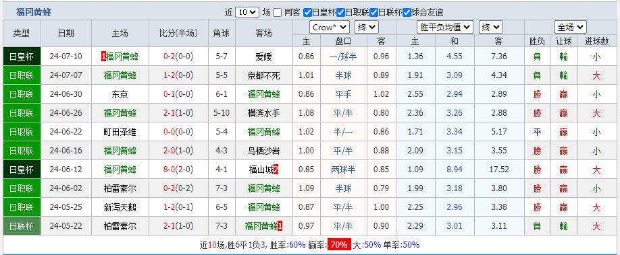620x255 pixels.
Task: Click the red 70% win-rate highlight
Action: pyautogui.click(x=339, y=245)
